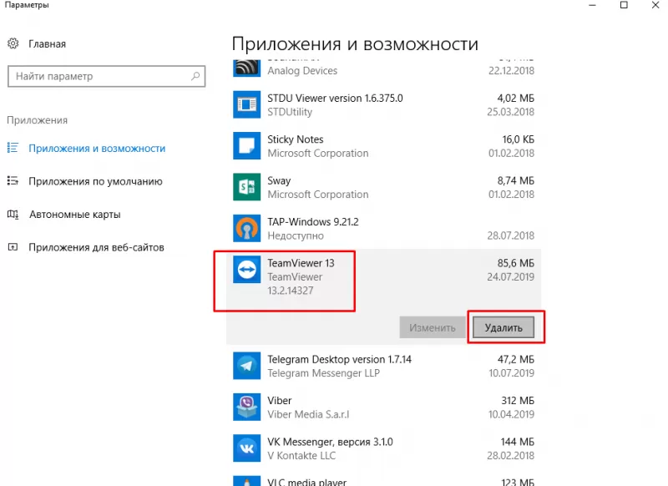This screenshot has width=668, height=486.
Task: Click the Sway app icon
Action: 246,186
